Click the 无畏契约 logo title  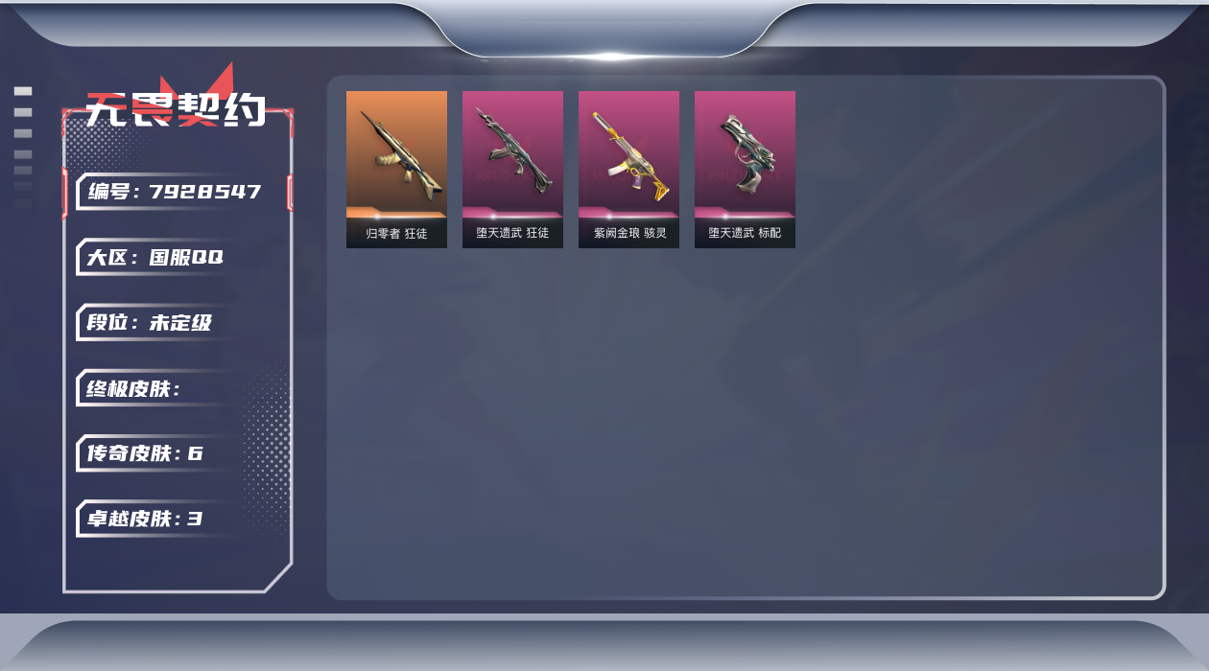tap(176, 108)
